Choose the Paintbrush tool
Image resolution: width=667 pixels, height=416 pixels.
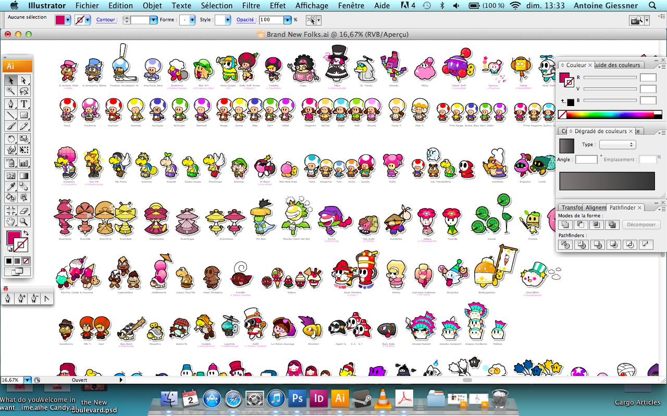10,126
